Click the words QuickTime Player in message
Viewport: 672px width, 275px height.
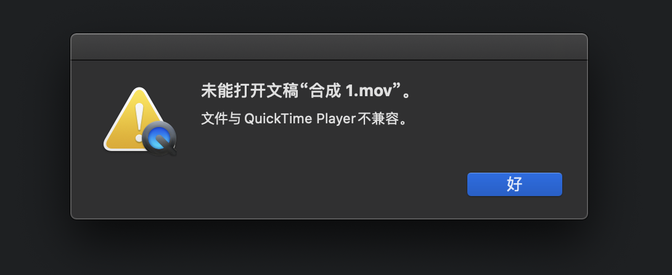[300, 118]
